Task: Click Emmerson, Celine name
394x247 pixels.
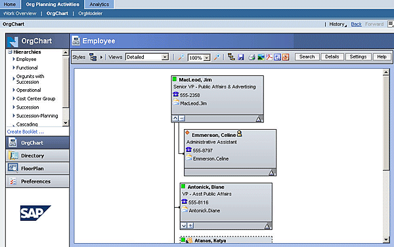Action: click(x=213, y=135)
